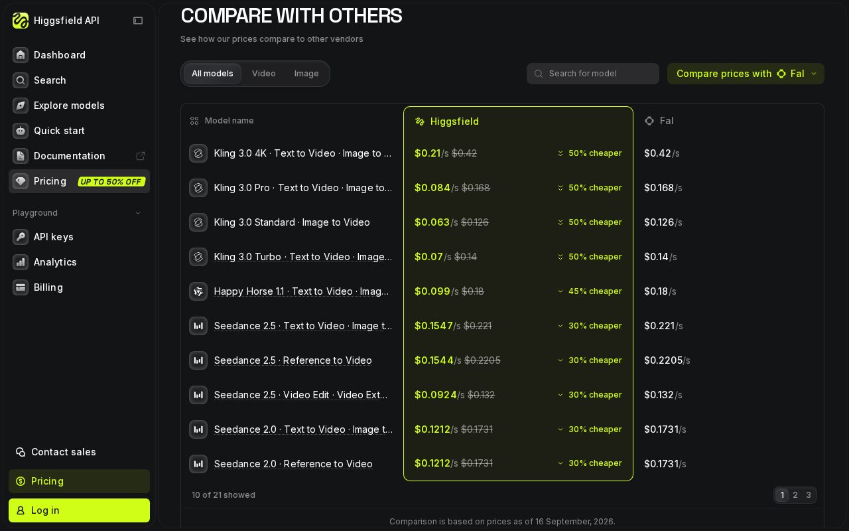849x531 pixels.
Task: Open Pricing with UP TO 50% OFF badge
Action: 79,181
